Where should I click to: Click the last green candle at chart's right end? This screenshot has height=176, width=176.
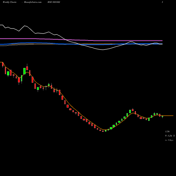pos(162,117)
